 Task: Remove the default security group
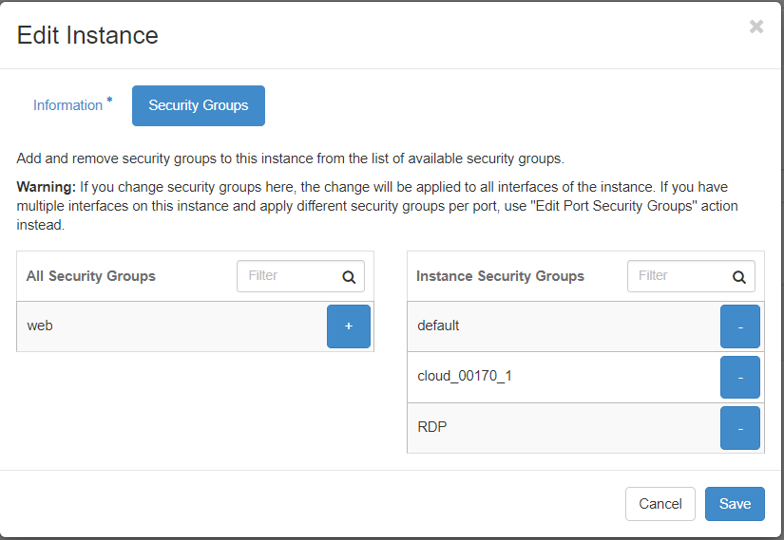coord(740,326)
